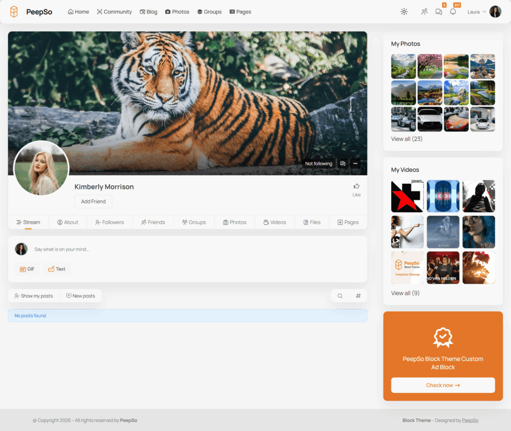Open messages chat icon in header
This screenshot has width=511, height=431.
[x=439, y=12]
